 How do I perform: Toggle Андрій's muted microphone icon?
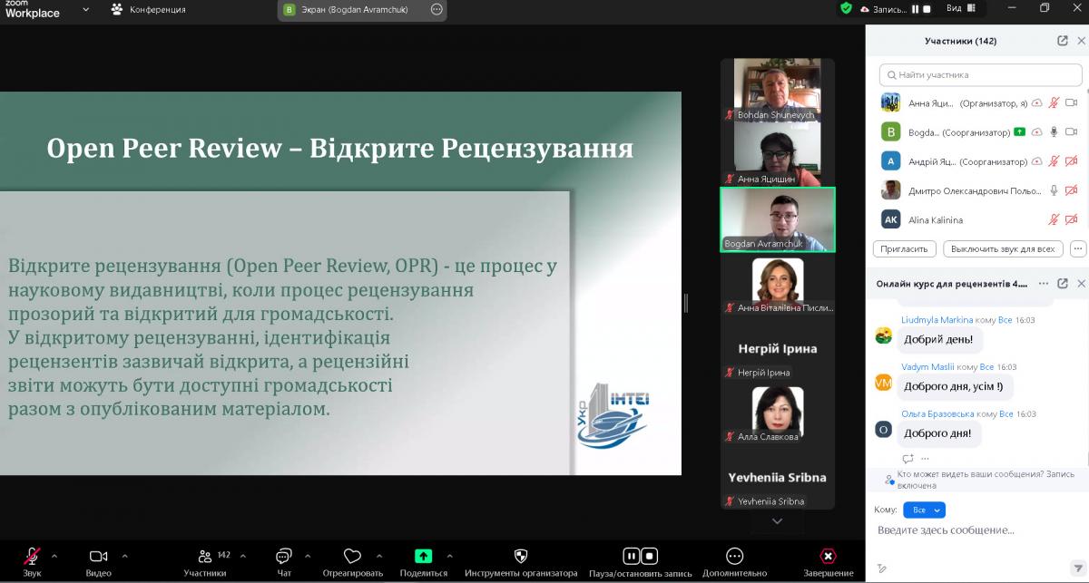[1054, 161]
